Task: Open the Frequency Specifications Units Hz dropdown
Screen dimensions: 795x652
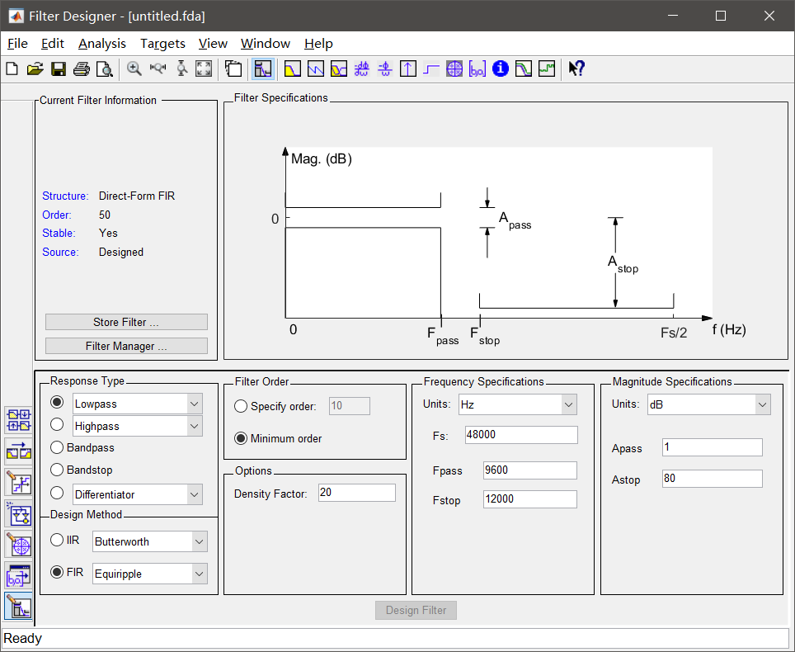Action: tap(568, 404)
